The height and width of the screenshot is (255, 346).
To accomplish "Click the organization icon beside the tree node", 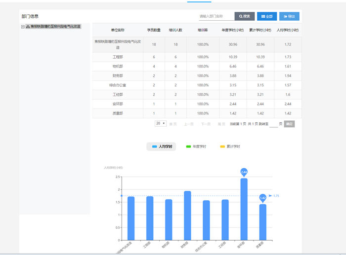I will point(28,27).
